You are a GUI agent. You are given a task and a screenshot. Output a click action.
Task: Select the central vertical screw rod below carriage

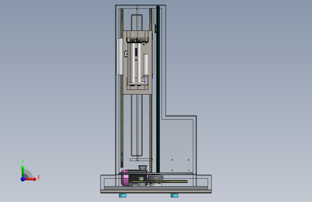(137, 127)
